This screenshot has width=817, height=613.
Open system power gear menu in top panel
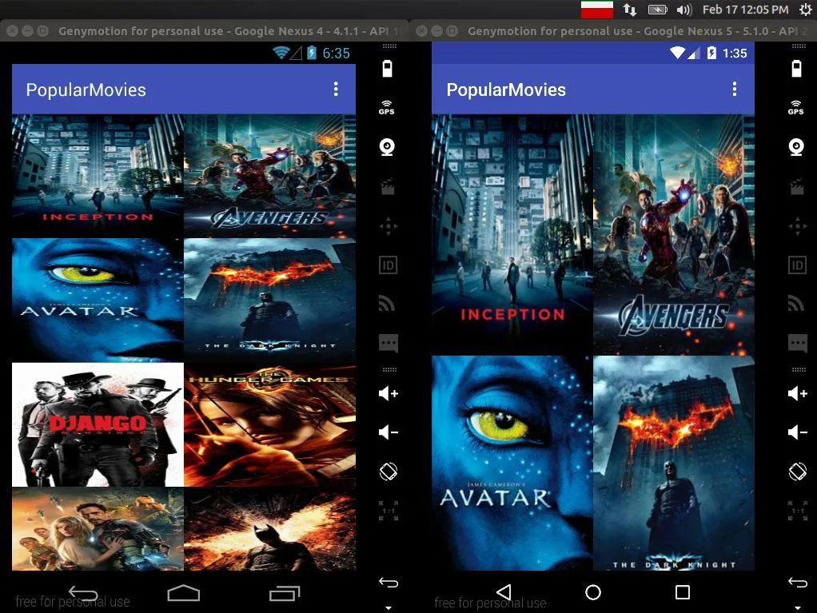click(806, 10)
